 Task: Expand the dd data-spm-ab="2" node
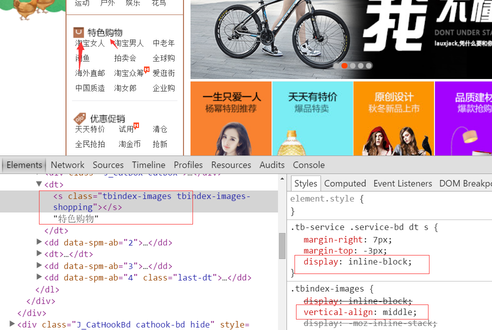[39, 242]
